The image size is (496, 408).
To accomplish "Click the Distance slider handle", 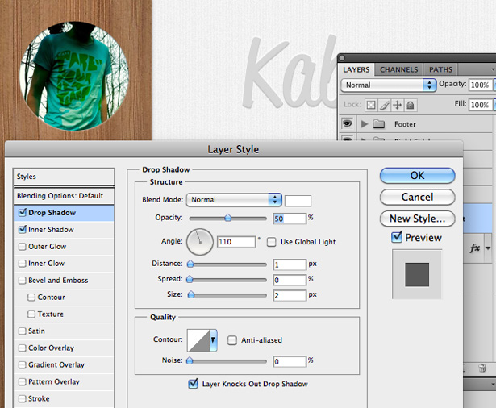I will 190,264.
